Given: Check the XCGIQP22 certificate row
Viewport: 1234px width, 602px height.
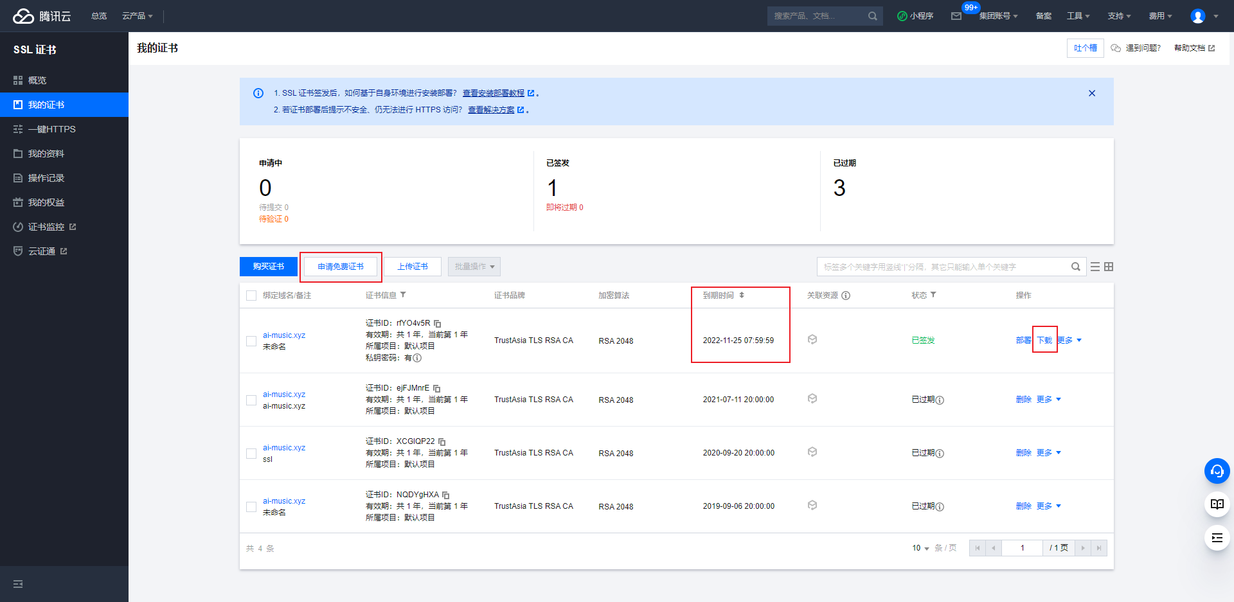Looking at the screenshot, I should (251, 454).
